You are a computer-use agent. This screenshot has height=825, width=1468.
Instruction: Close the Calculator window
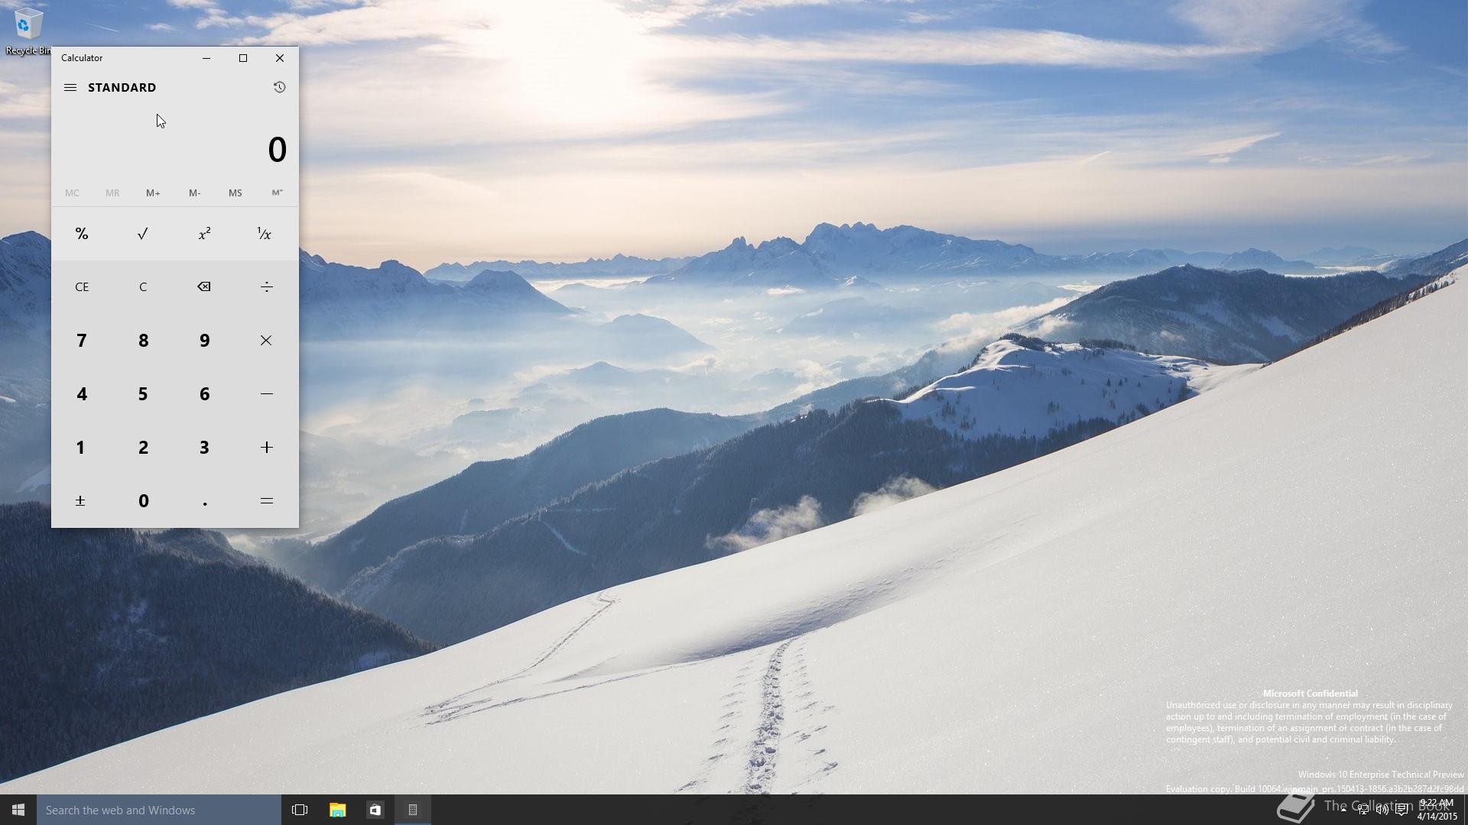pos(280,58)
